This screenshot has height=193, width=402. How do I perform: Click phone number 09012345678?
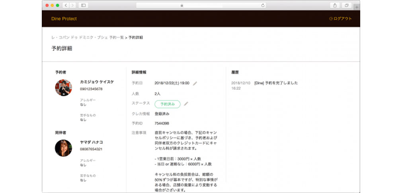click(91, 89)
